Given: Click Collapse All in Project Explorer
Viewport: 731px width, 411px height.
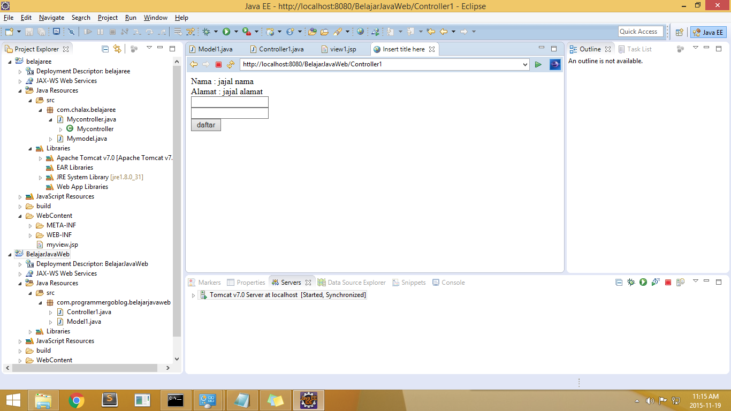Looking at the screenshot, I should [105, 49].
